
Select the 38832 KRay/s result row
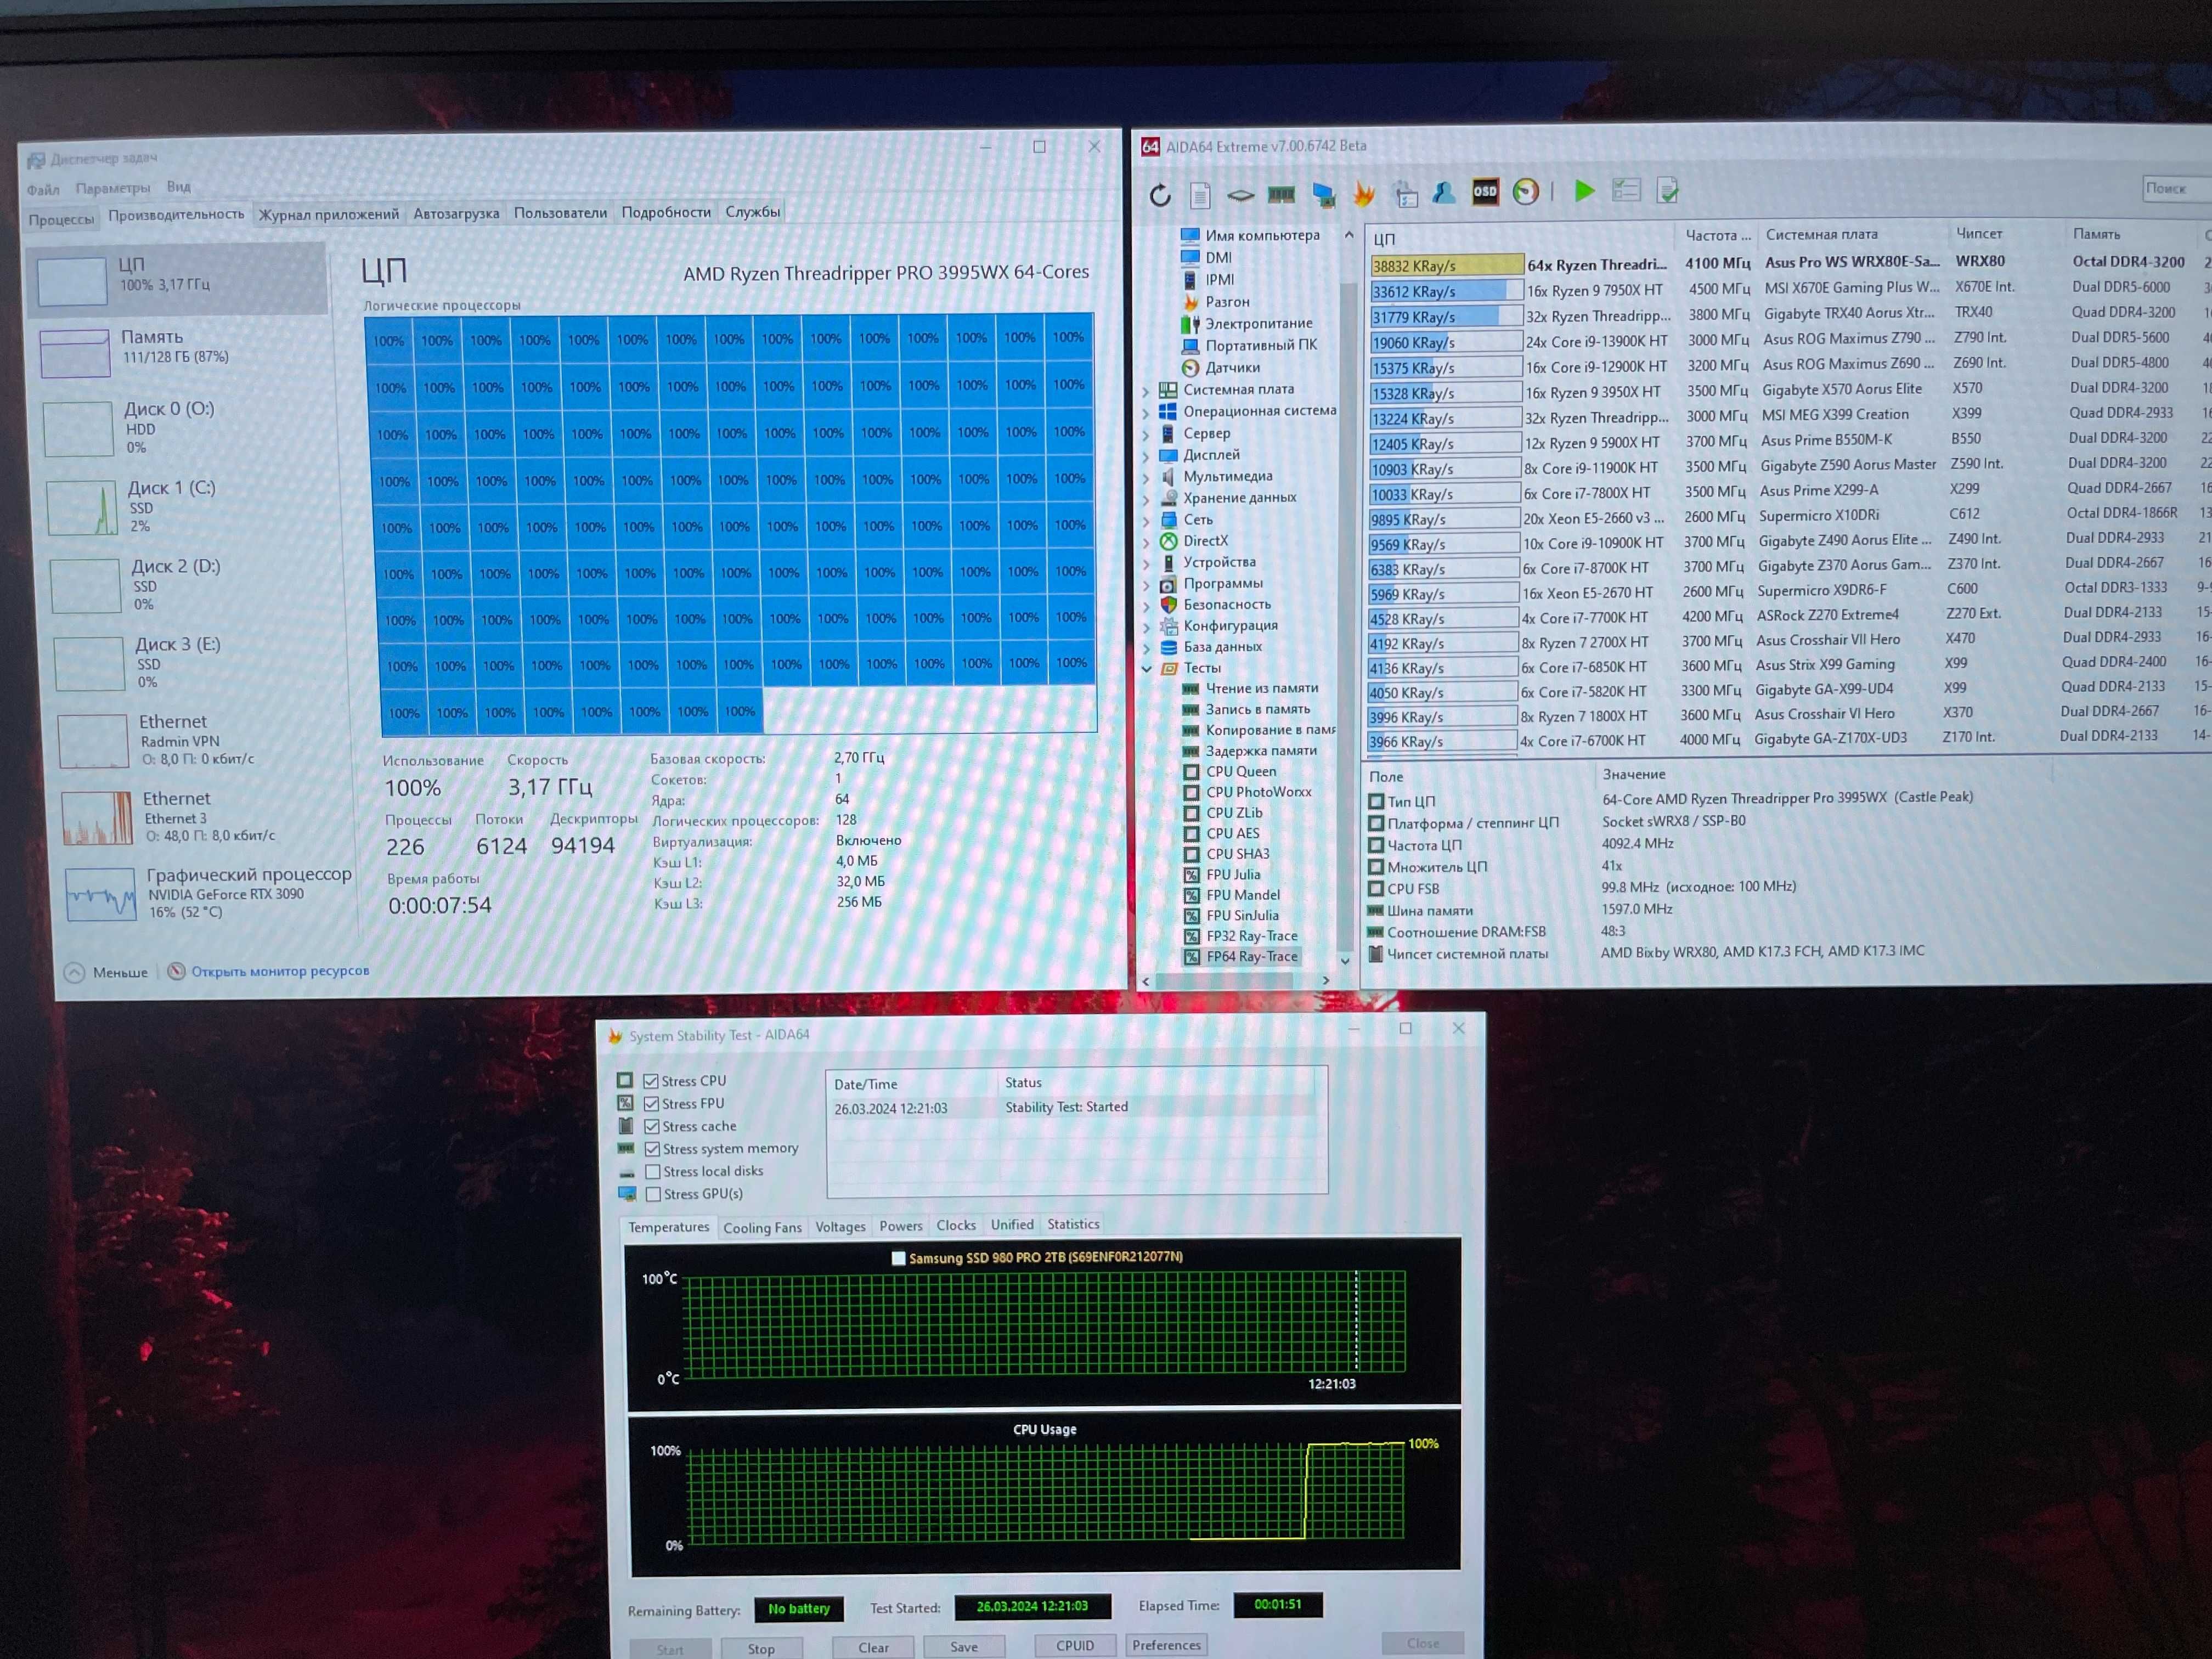tap(1790, 263)
